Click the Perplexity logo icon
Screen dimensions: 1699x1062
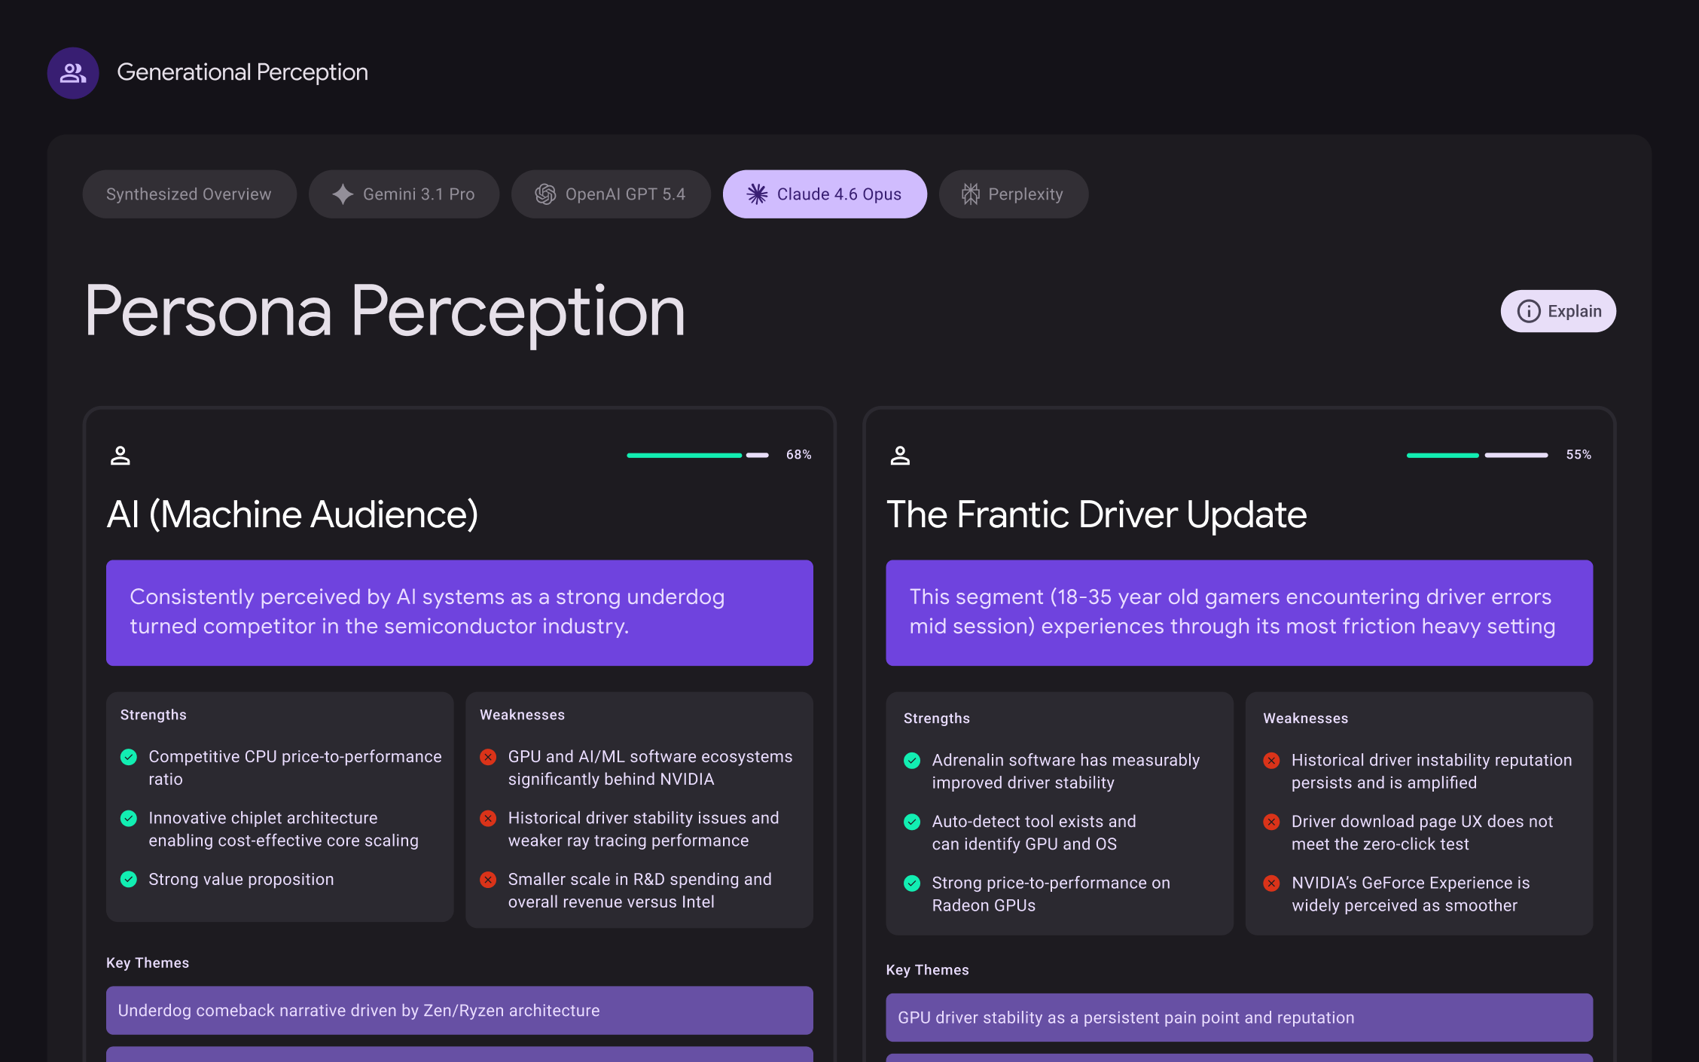tap(971, 194)
